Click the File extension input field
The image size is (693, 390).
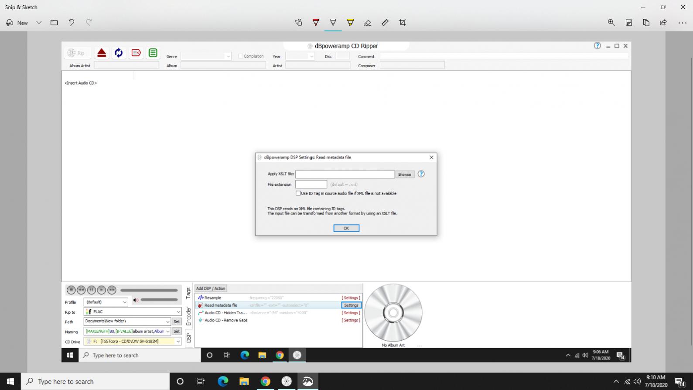pos(311,185)
